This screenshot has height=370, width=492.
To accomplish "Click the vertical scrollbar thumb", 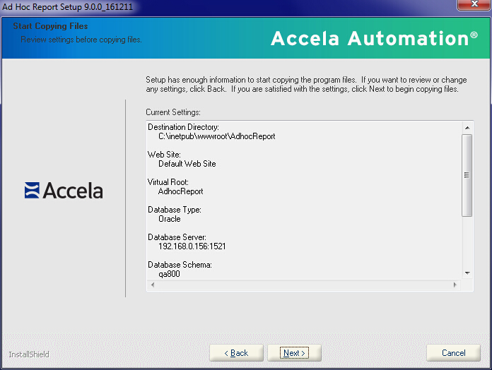I will tap(467, 174).
